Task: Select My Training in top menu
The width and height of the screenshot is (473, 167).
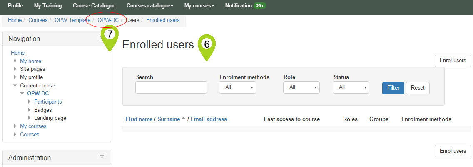Action: pos(48,6)
